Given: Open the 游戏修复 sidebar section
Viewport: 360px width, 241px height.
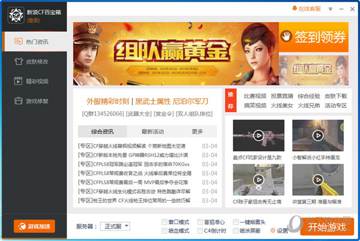Looking at the screenshot, I should click(x=35, y=101).
